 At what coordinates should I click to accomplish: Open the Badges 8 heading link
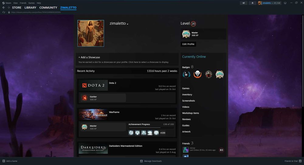tap(188, 67)
